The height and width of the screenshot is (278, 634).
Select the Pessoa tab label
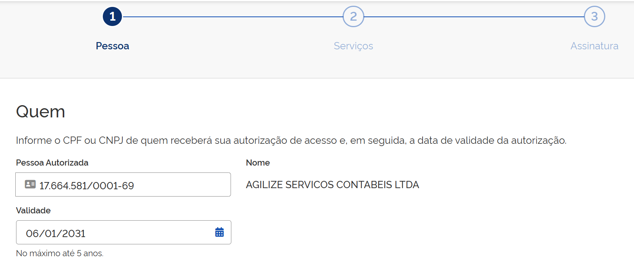coord(112,46)
